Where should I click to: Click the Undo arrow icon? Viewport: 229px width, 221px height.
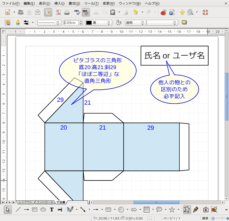point(135,12)
